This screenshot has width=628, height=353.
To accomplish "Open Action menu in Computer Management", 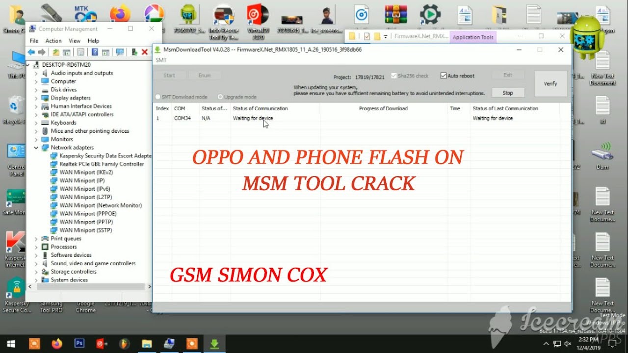I will [x=53, y=41].
